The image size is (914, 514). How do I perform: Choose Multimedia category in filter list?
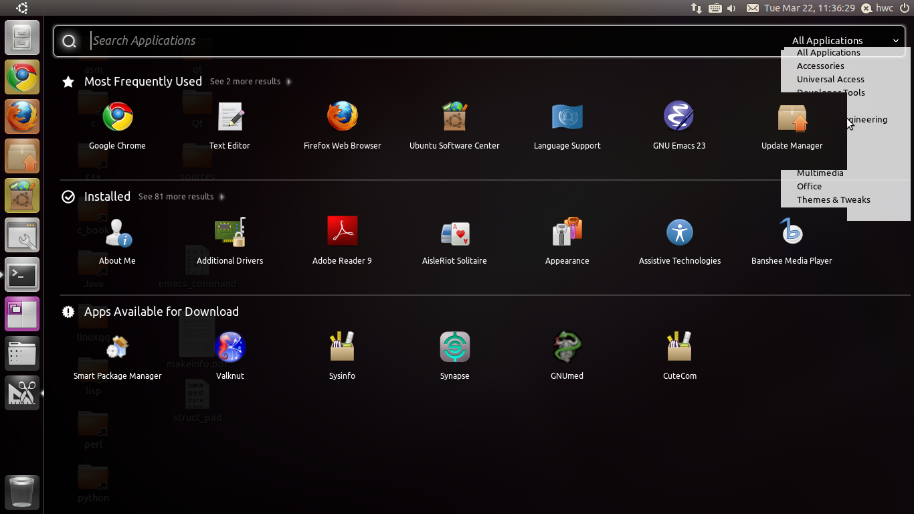coord(820,173)
